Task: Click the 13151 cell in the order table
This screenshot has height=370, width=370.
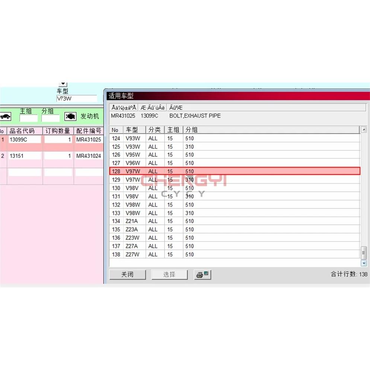Action: point(25,156)
